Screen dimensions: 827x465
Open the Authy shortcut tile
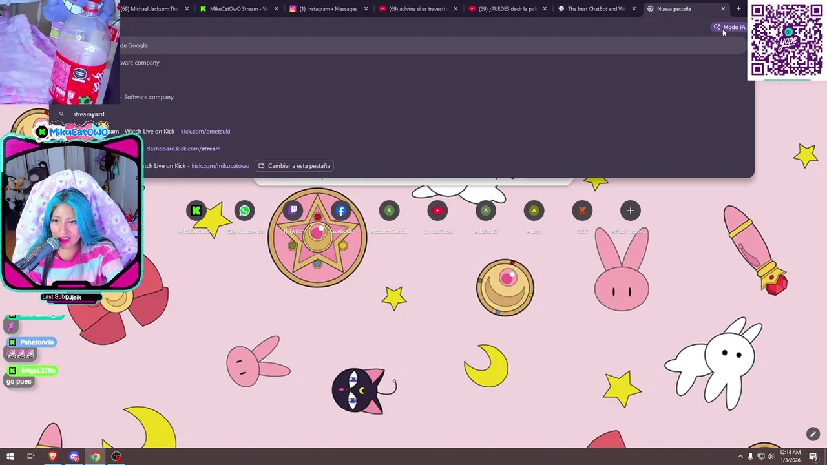[x=534, y=211]
